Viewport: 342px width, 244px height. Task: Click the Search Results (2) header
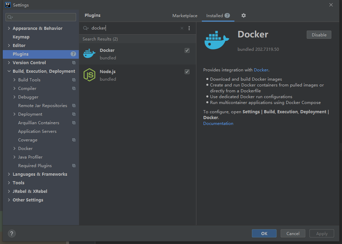tap(100, 39)
